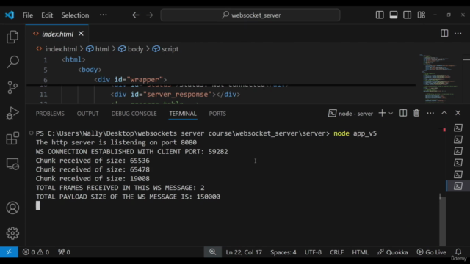Change line ending via CRLF
This screenshot has width=470, height=264.
click(x=336, y=252)
